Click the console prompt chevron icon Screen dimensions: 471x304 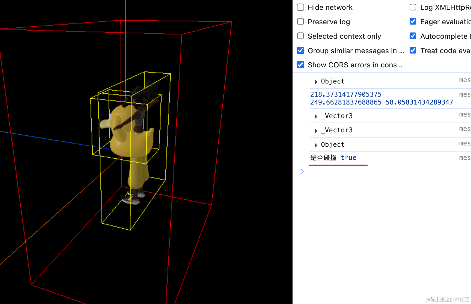[x=302, y=171]
